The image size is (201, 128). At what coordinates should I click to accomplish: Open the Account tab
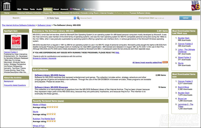(x=64, y=9)
